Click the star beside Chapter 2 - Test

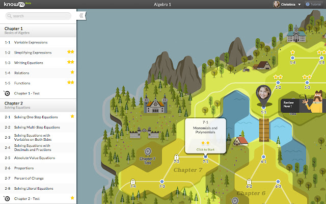click(72, 198)
